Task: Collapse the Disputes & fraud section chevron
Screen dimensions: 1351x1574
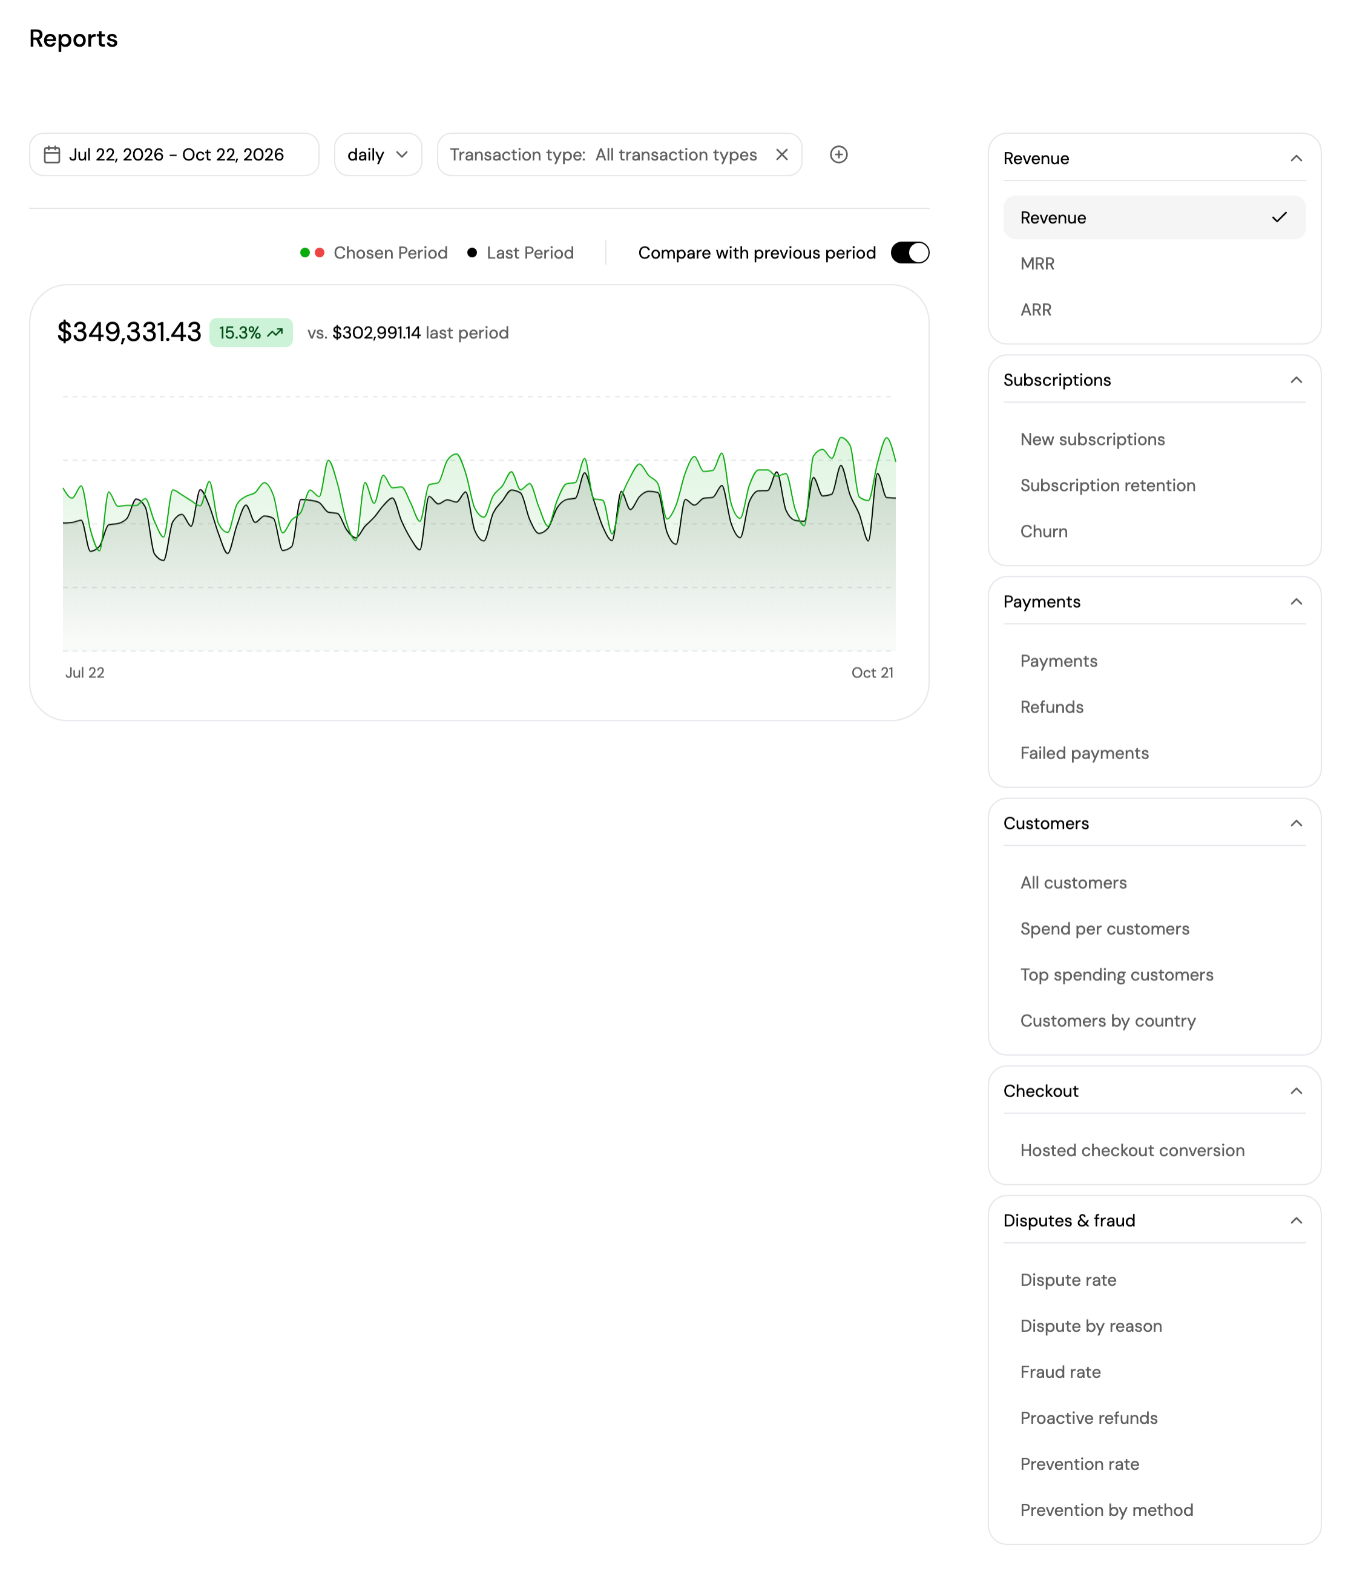Action: tap(1295, 1222)
